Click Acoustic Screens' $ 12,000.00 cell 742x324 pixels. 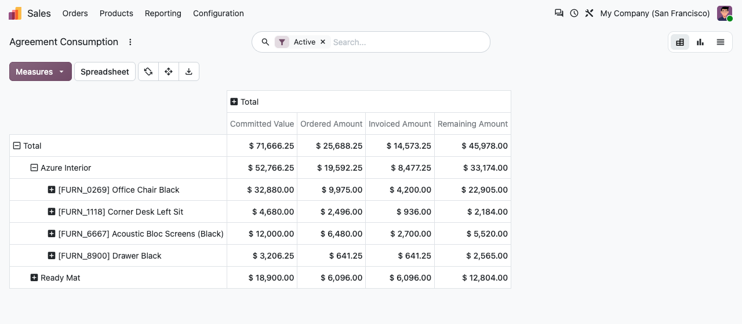coord(262,234)
